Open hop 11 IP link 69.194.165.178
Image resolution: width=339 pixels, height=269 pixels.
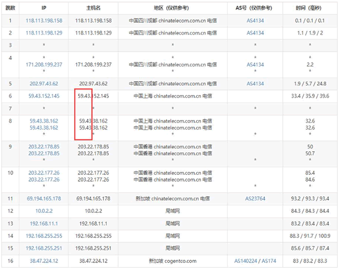point(44,199)
